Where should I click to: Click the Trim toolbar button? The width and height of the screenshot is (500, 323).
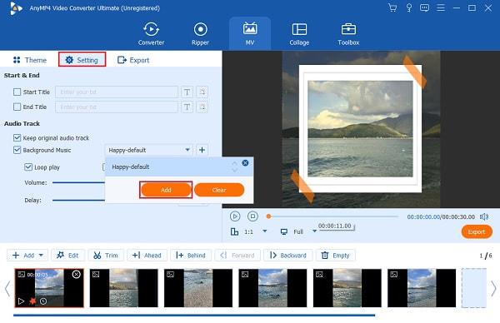point(106,255)
